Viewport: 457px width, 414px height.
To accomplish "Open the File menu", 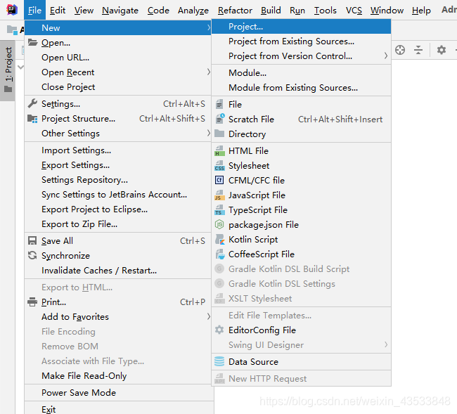I will pyautogui.click(x=34, y=11).
